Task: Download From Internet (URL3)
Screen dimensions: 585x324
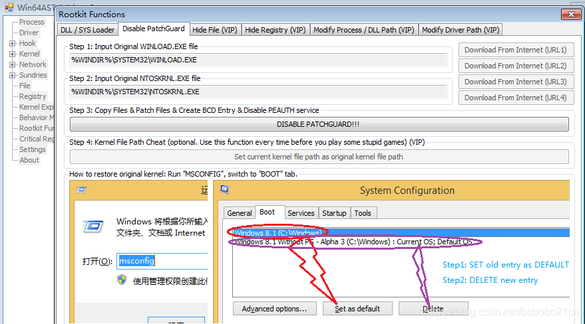Action: click(x=516, y=82)
